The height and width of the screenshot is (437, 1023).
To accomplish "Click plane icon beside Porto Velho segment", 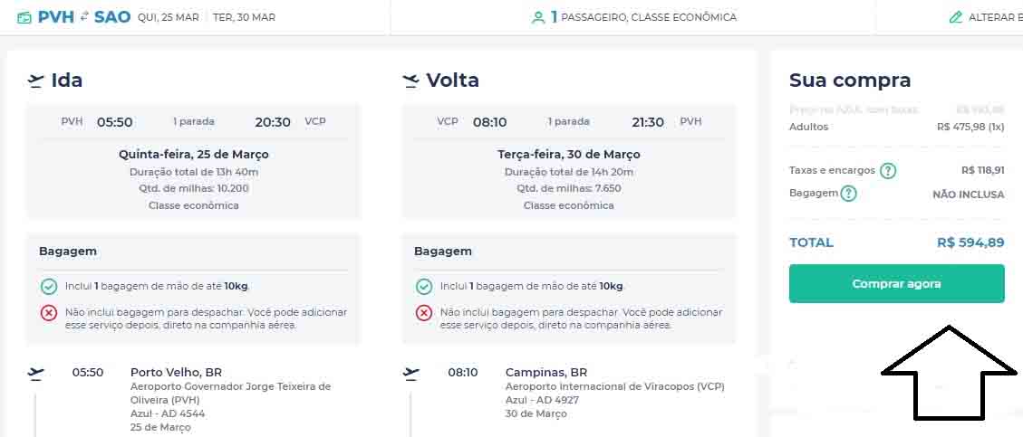I will [x=36, y=373].
